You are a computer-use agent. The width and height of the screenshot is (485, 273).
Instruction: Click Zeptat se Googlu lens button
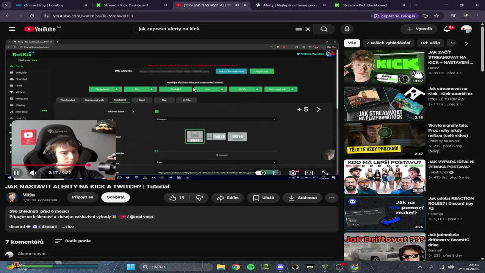click(394, 16)
